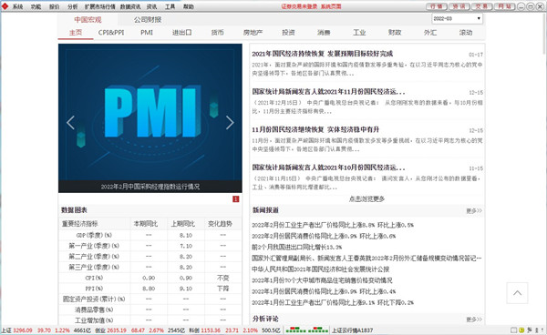
Task: Switch to the 公司财报 tab
Action: point(148,19)
